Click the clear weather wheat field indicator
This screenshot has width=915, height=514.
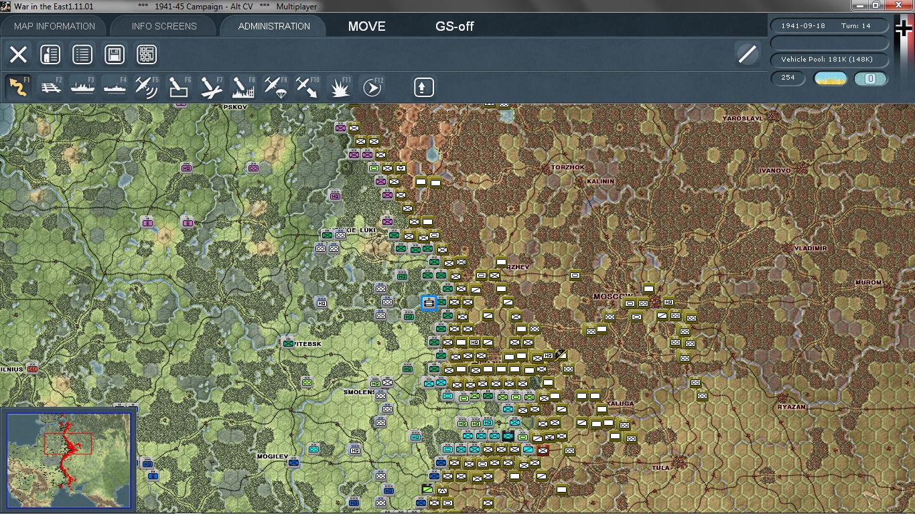(831, 78)
